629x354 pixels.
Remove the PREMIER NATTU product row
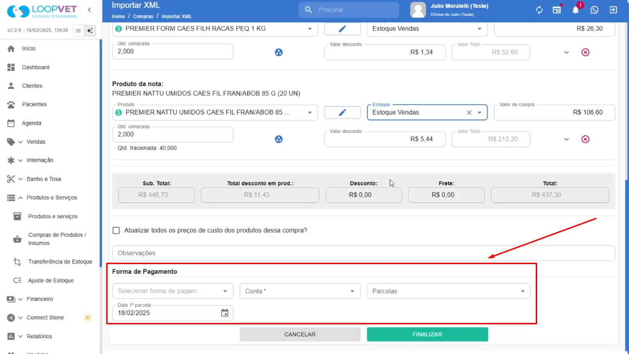585,139
